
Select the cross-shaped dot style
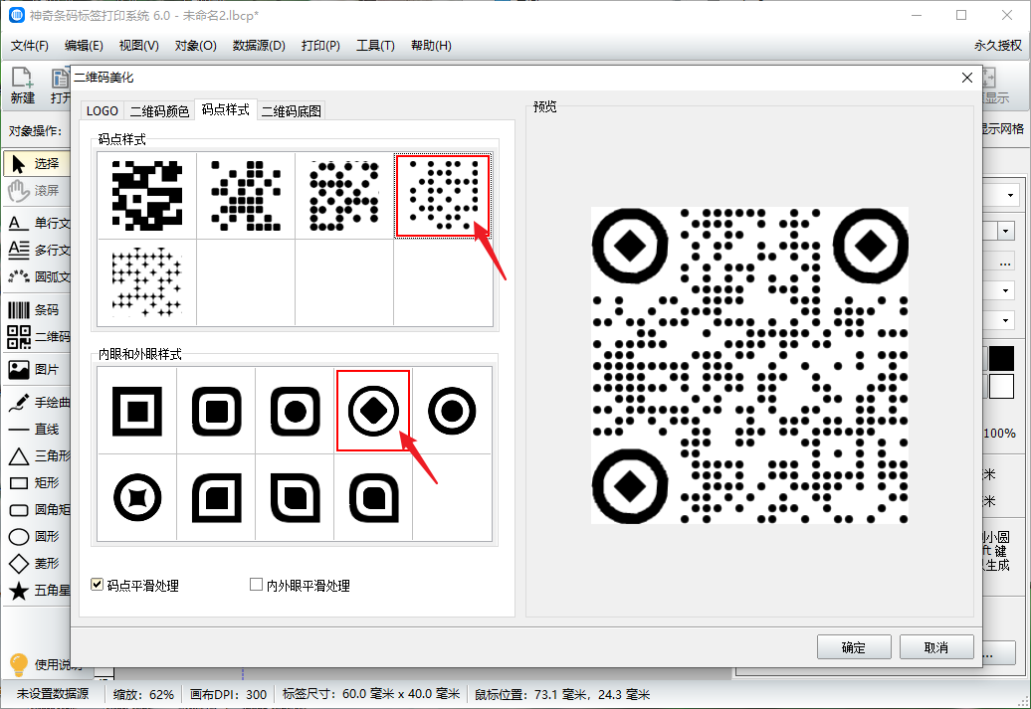[147, 282]
